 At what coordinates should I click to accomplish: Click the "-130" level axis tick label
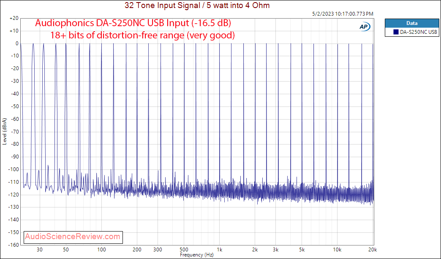pos(13,207)
